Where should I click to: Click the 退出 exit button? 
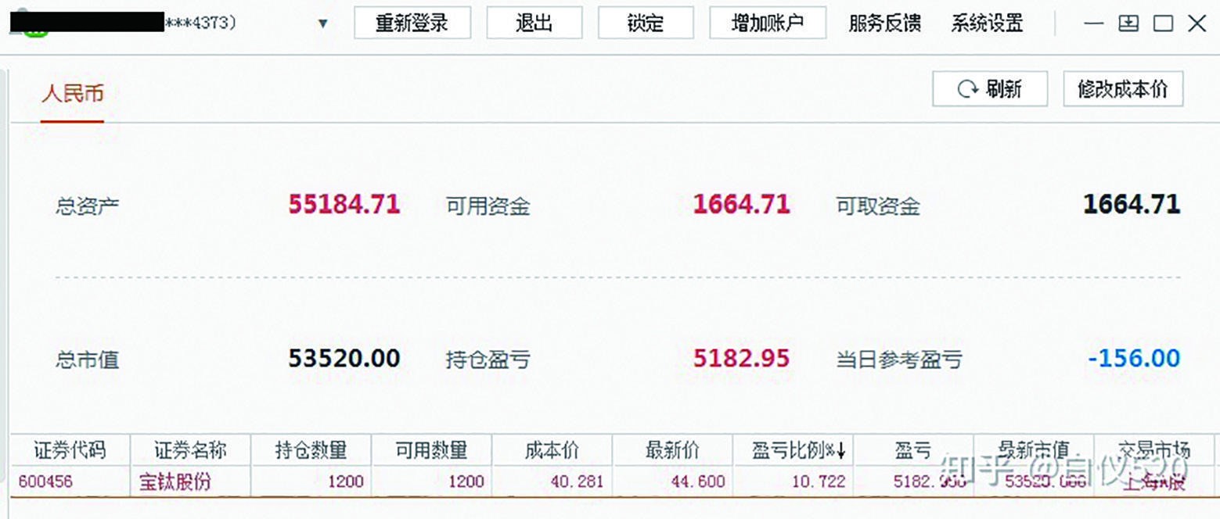coord(534,23)
